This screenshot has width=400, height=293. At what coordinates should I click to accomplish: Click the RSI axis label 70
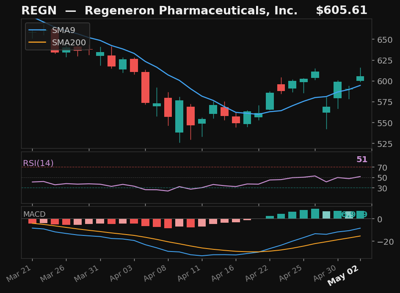coord(382,168)
